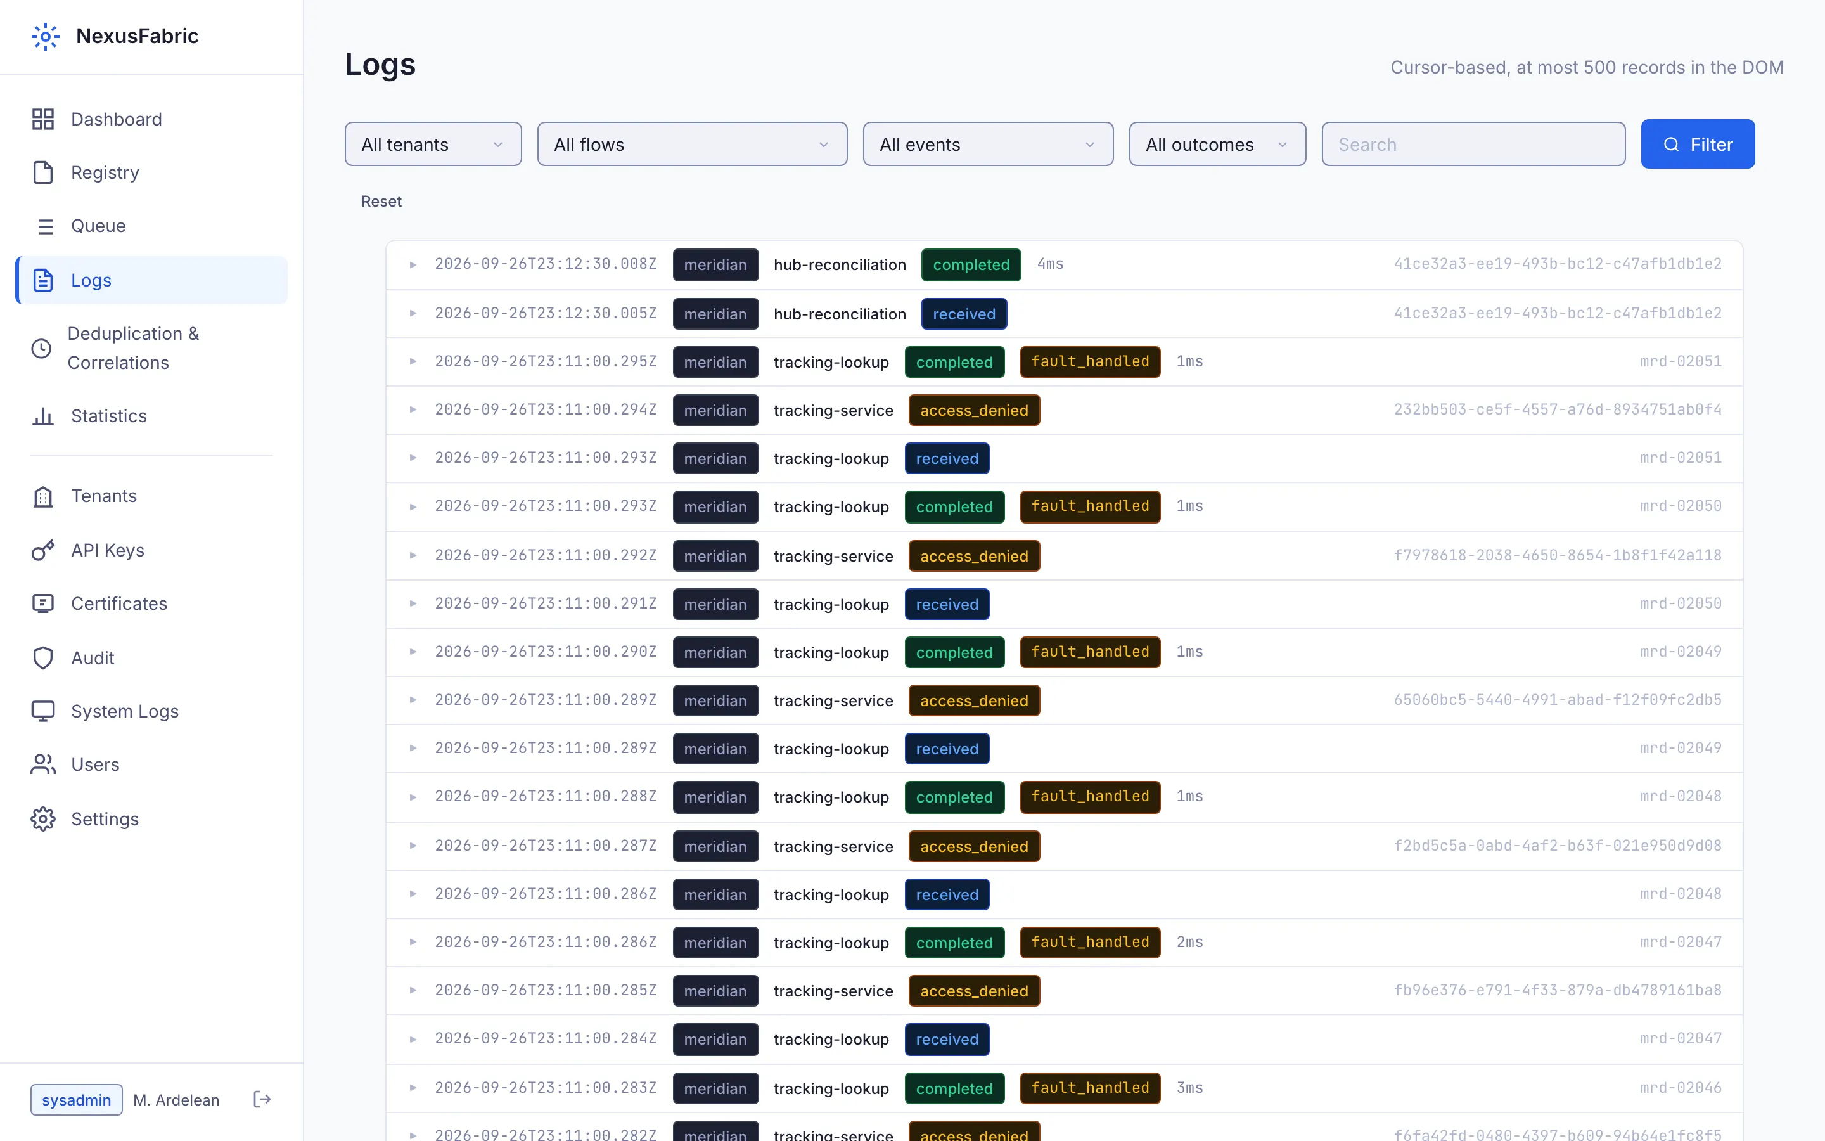Click the Queue list icon
The height and width of the screenshot is (1141, 1825).
tap(45, 226)
